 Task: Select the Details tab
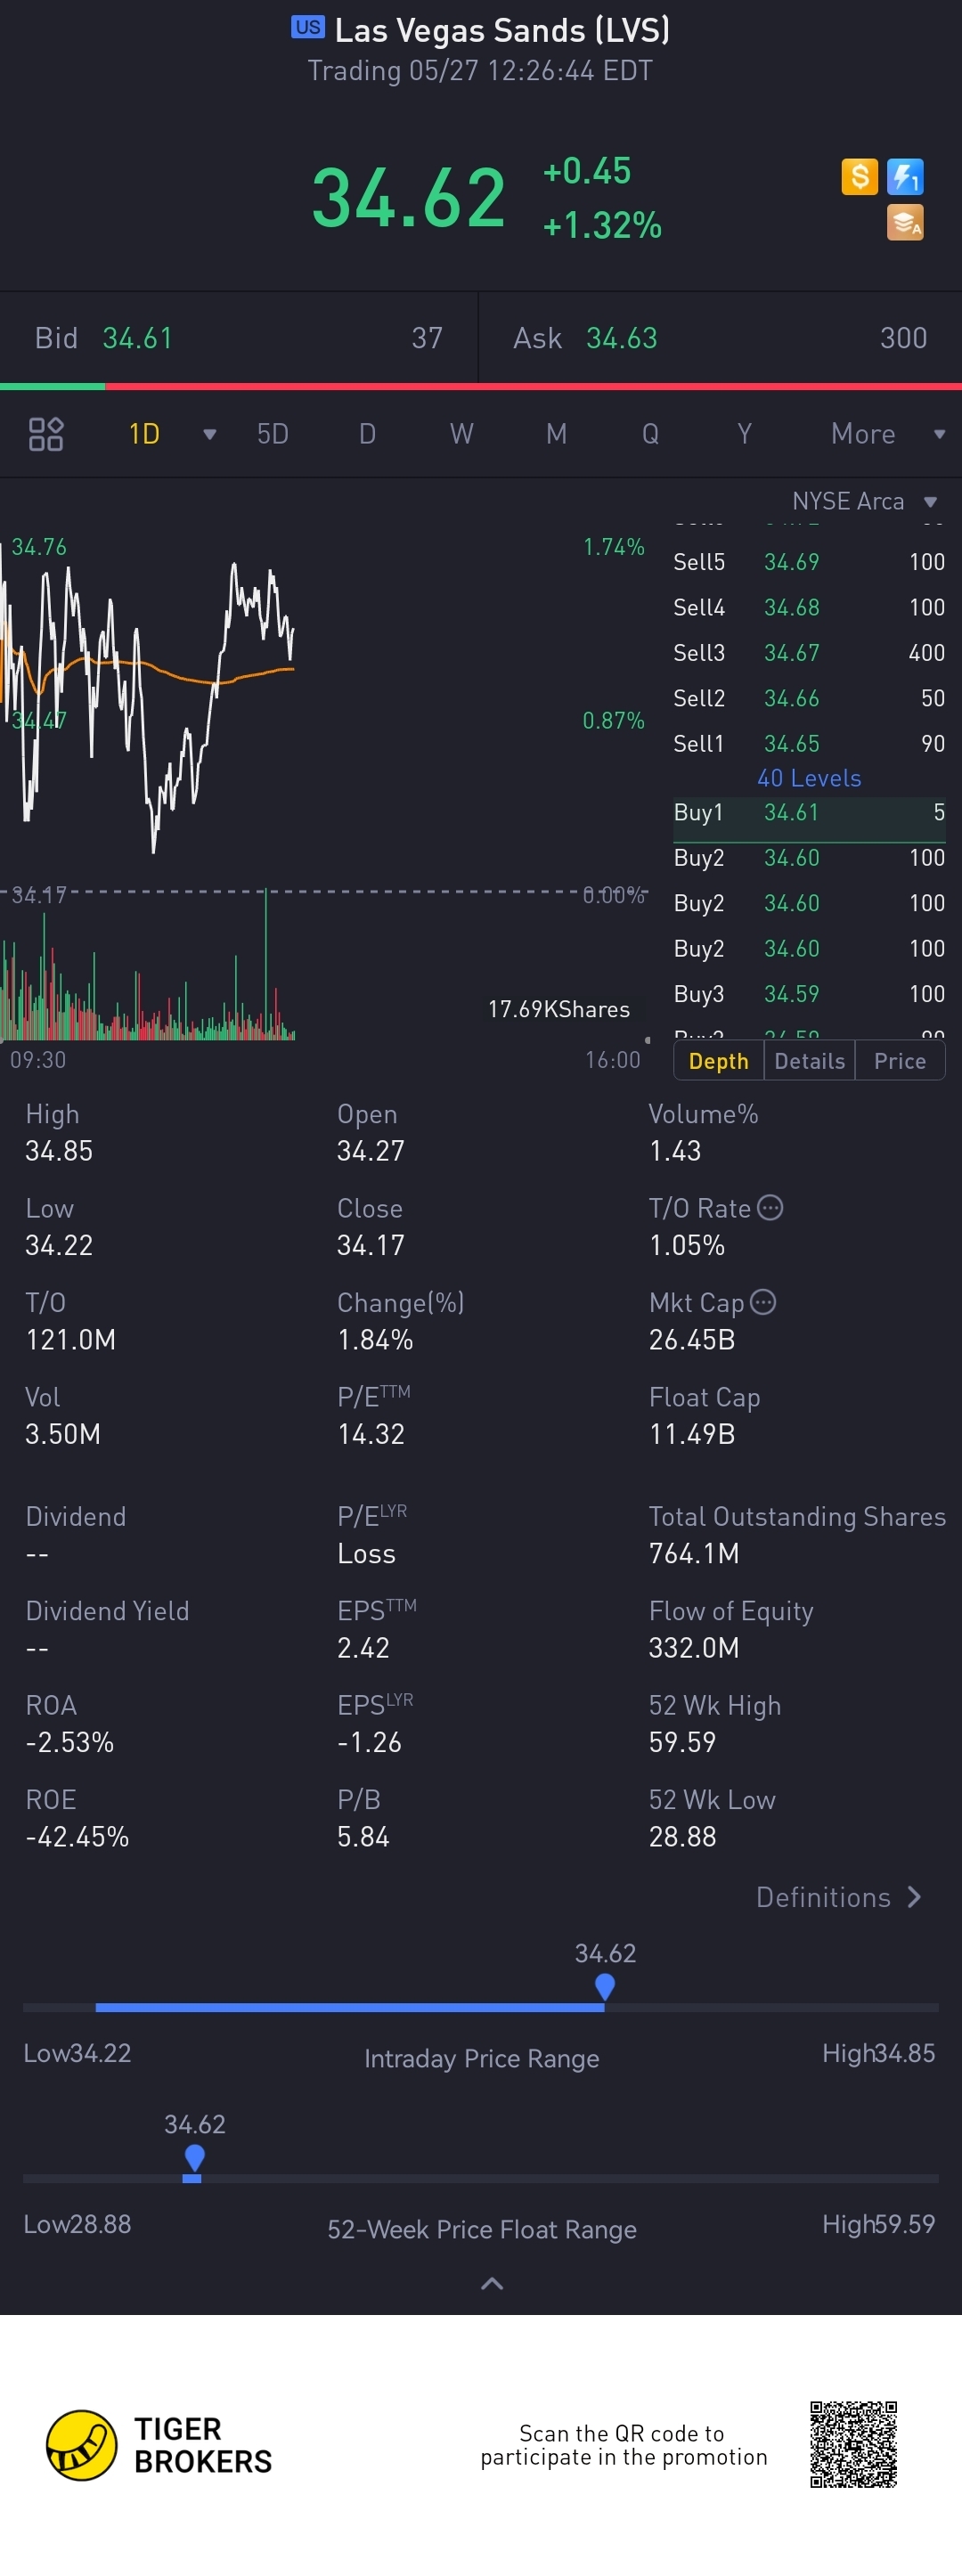(810, 1061)
